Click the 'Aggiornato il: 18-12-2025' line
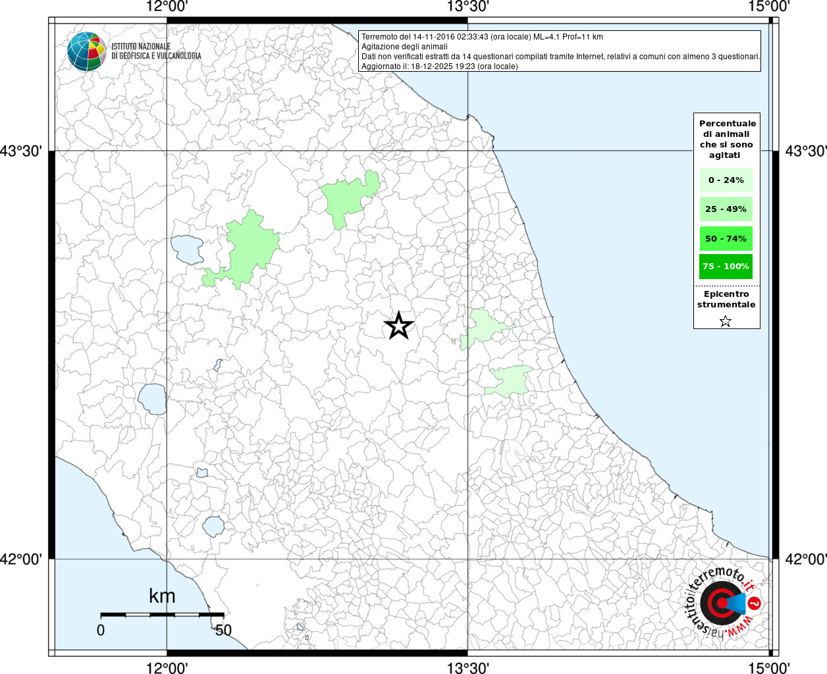The height and width of the screenshot is (674, 827). coord(440,66)
